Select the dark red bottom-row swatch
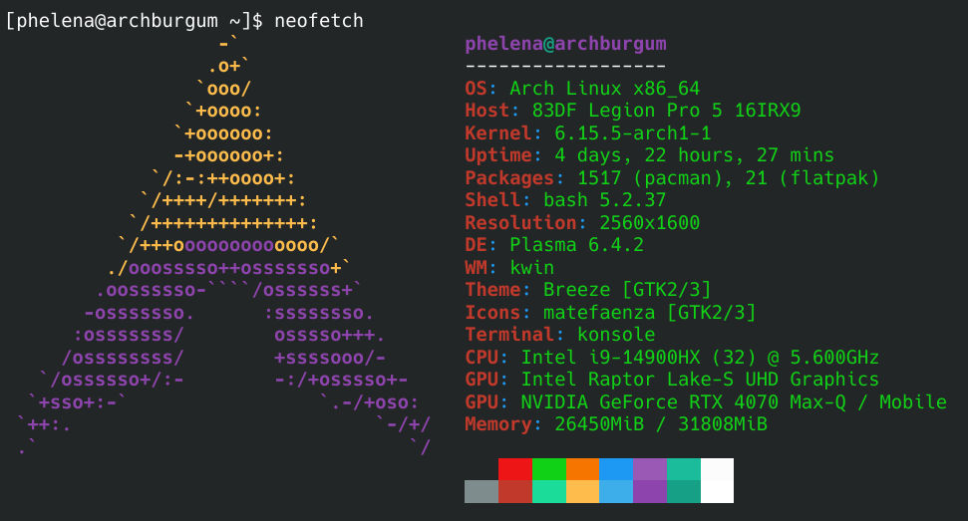 pos(514,491)
